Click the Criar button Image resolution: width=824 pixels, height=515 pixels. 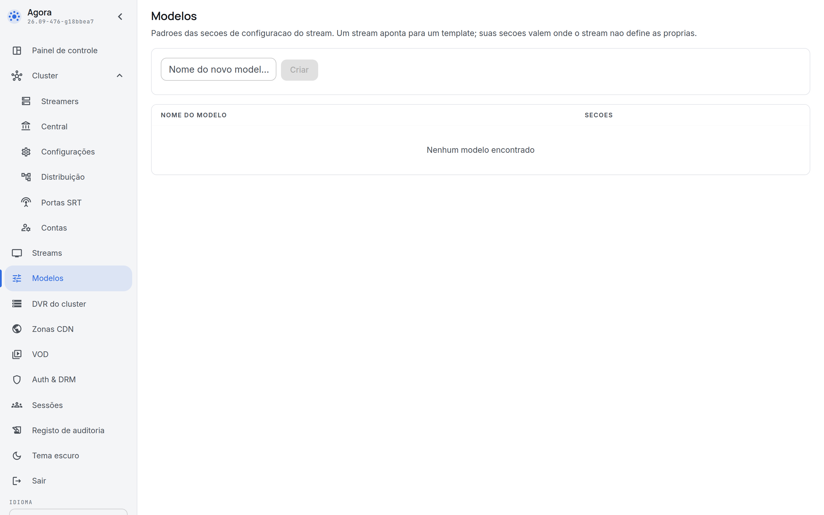[299, 70]
